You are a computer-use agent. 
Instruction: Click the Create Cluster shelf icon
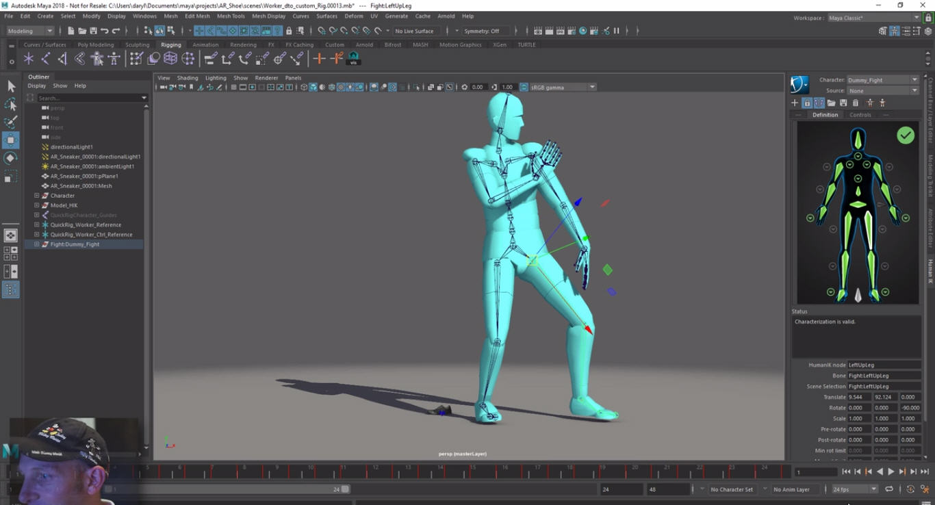point(188,59)
